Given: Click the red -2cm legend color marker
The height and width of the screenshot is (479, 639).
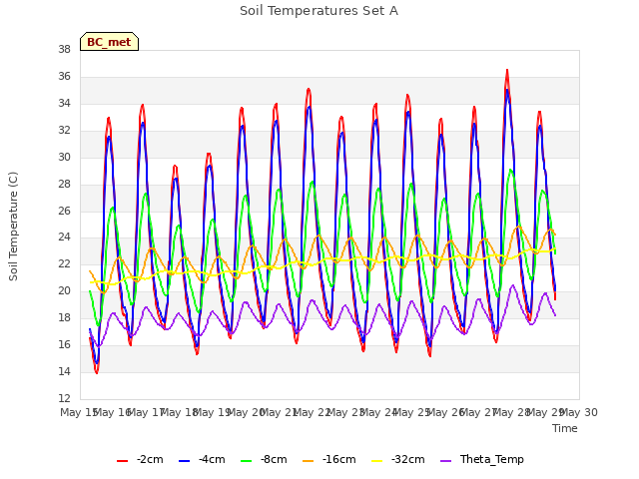Looking at the screenshot, I should tap(122, 461).
